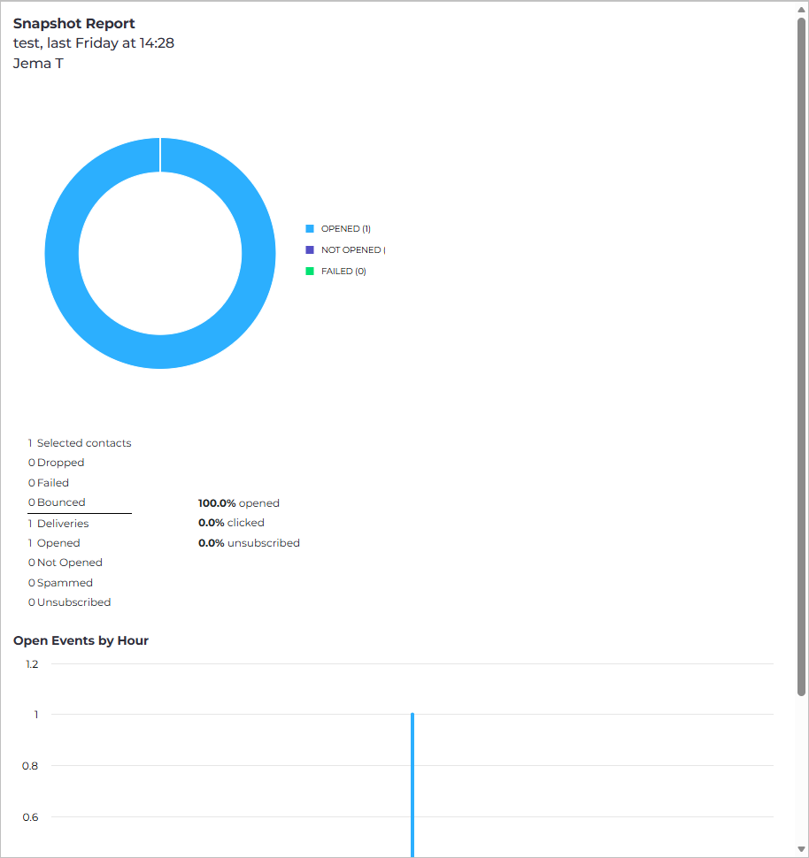809x858 pixels.
Task: Click the green FAILED legend swatch
Action: [x=310, y=271]
